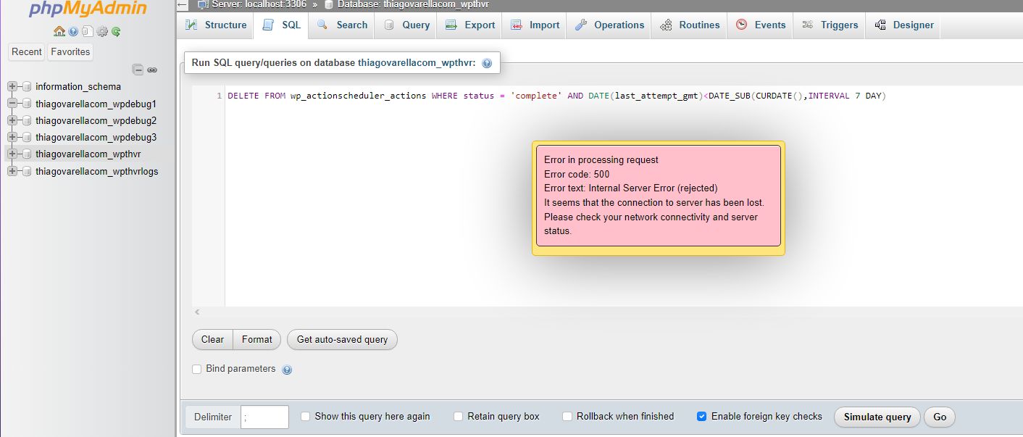Click the Clear button
The height and width of the screenshot is (437, 1023).
pyautogui.click(x=212, y=339)
